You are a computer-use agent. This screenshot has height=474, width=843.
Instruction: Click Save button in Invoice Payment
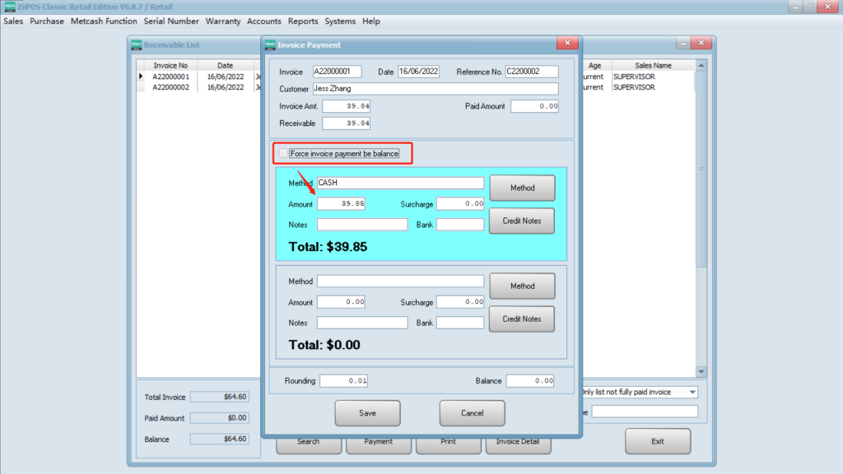367,413
